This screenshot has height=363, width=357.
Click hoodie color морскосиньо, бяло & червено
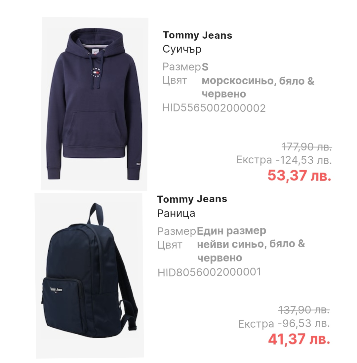pos(258,87)
